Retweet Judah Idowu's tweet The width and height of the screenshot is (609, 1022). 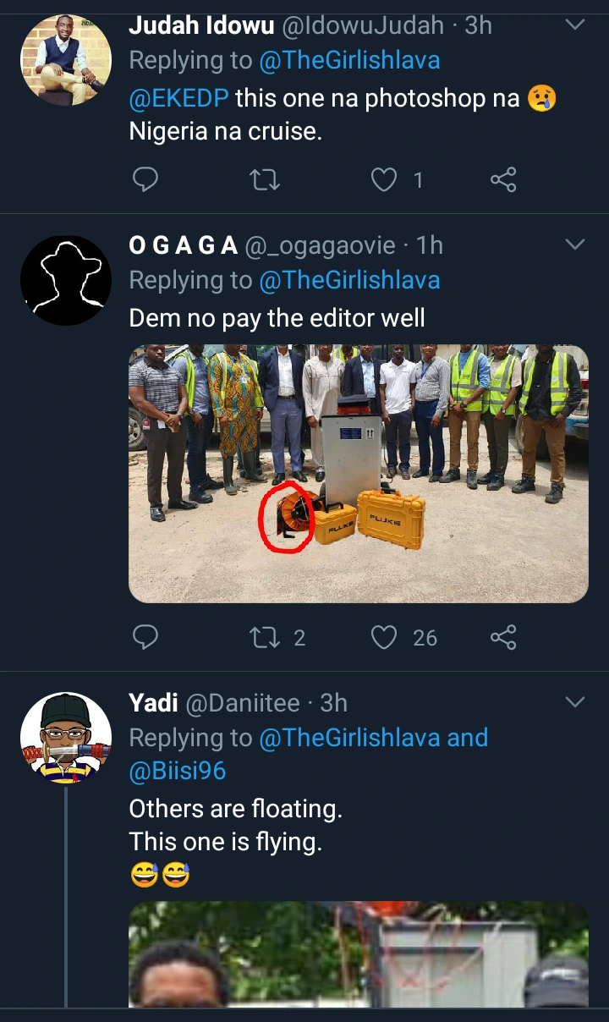(265, 179)
